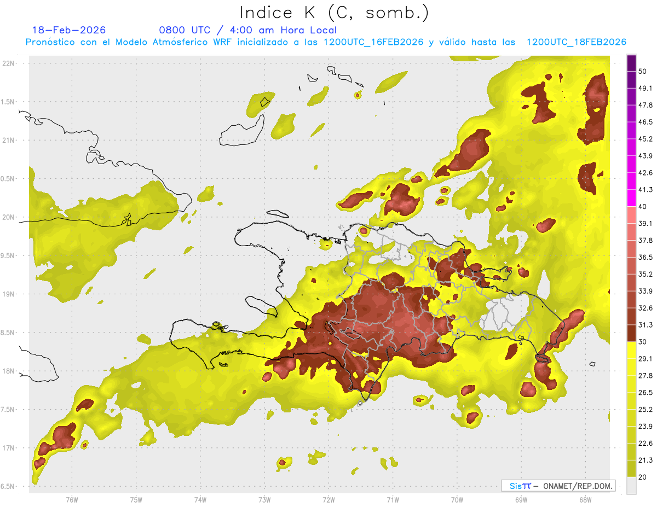657x507 pixels.
Task: Click the colorbar label "41.3"
Action: coord(646,190)
